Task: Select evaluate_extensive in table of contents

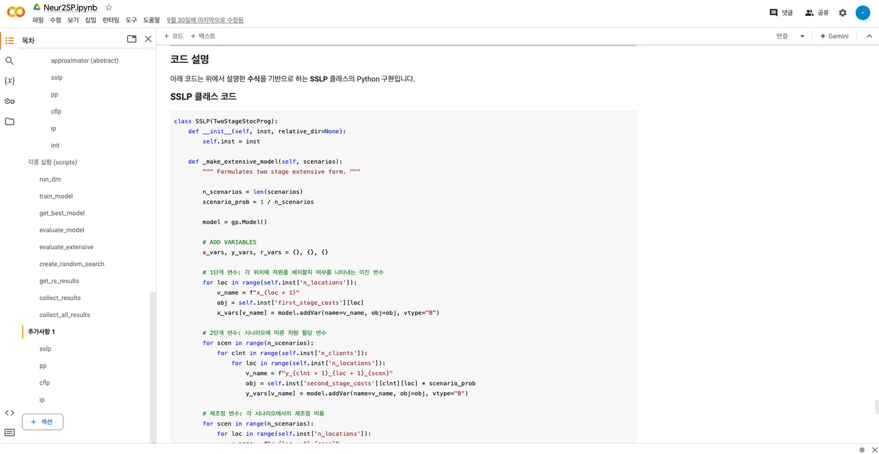Action: coord(66,247)
